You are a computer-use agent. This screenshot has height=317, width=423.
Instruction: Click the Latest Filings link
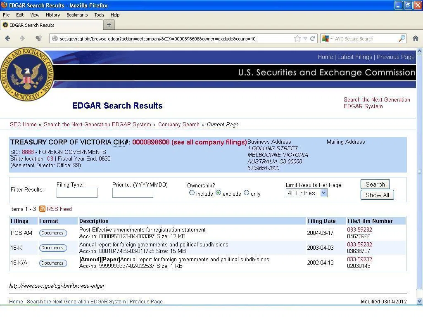[354, 57]
